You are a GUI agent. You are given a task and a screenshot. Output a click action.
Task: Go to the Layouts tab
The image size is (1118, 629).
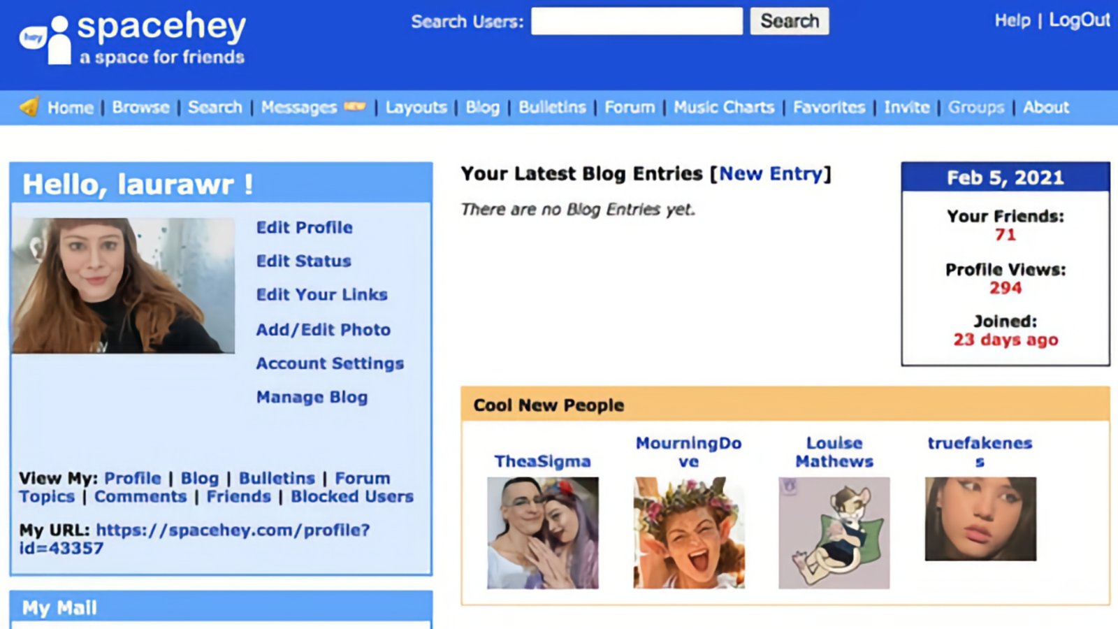416,107
